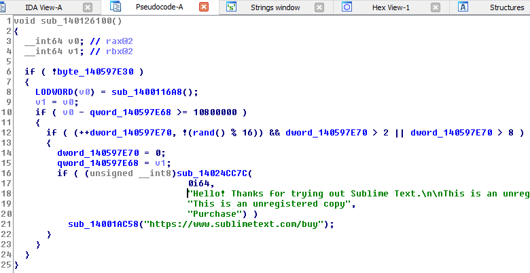530x273 pixels.
Task: Click the Hex View-1 tab icon
Action: point(347,7)
